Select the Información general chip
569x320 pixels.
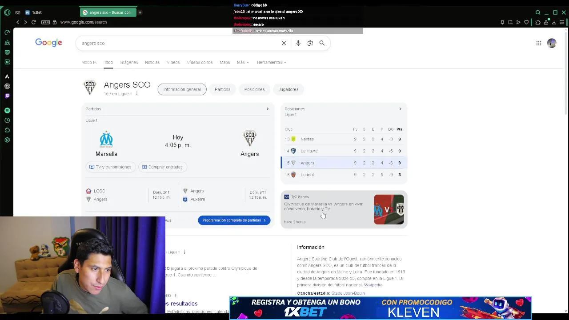[x=182, y=89]
